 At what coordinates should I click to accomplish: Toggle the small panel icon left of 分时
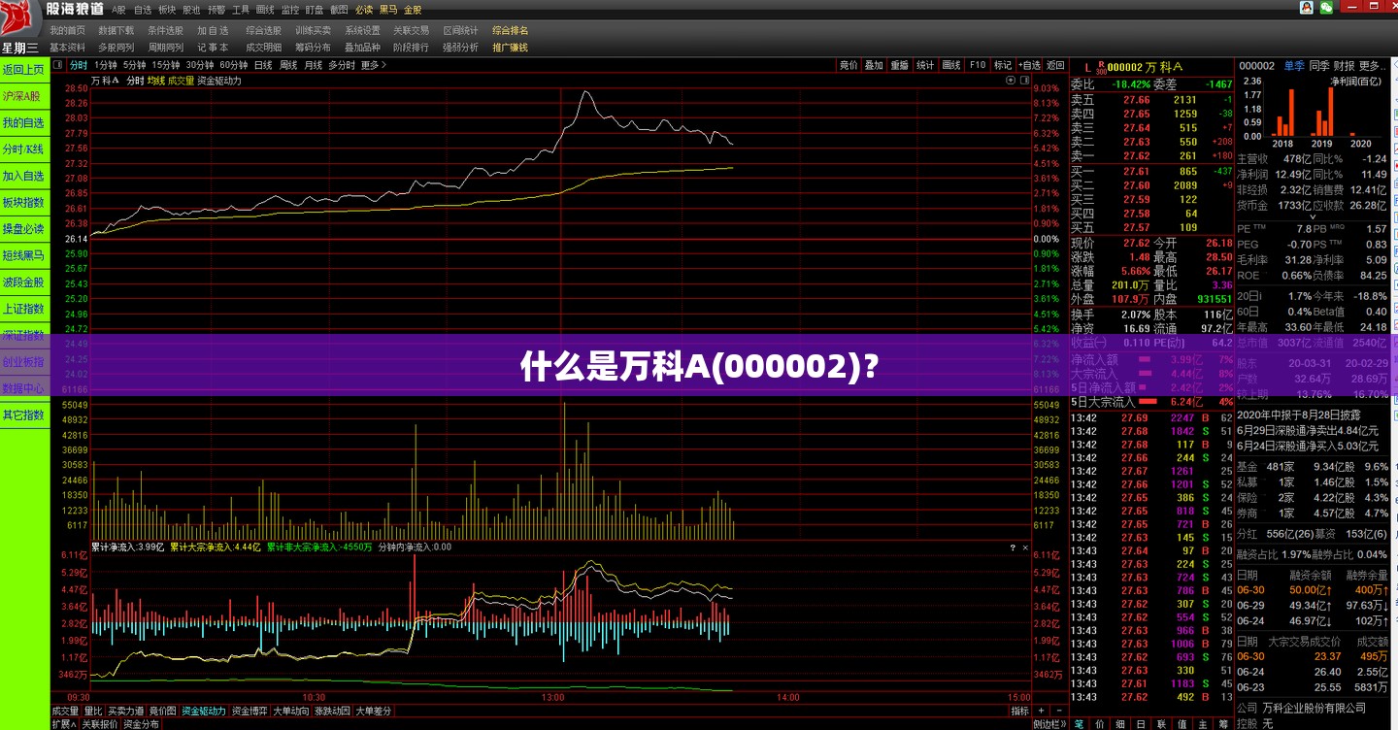[x=58, y=65]
